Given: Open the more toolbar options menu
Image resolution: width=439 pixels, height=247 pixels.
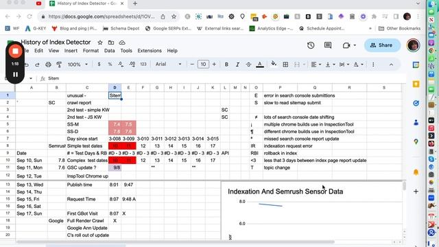Looking at the screenshot, I should 373,64.
